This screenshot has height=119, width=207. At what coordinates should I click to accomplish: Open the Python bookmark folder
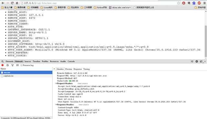tap(100, 7)
